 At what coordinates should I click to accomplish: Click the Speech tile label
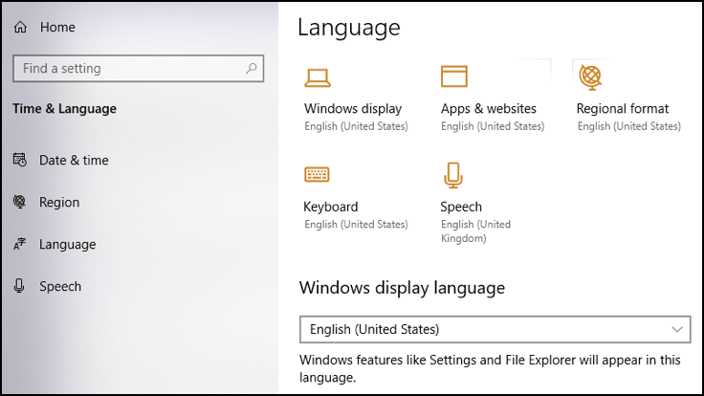point(461,207)
